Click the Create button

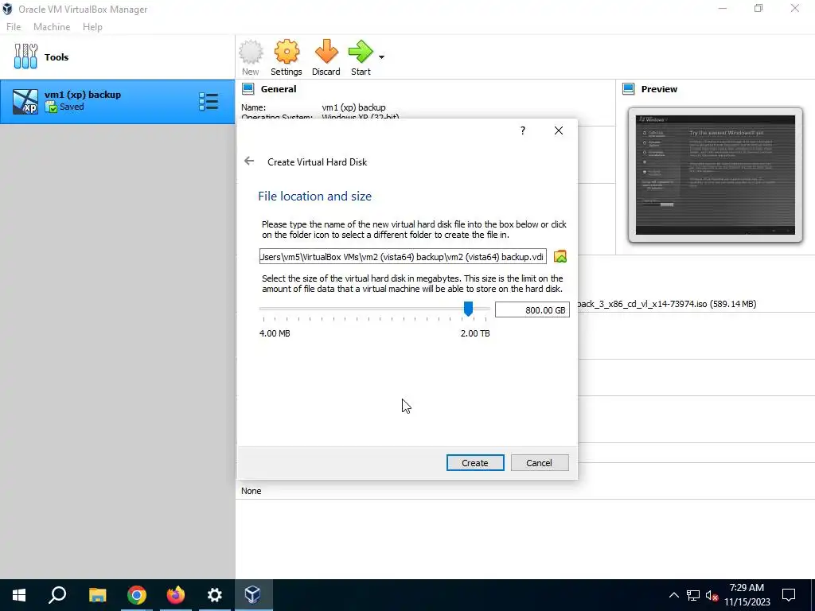pyautogui.click(x=475, y=463)
